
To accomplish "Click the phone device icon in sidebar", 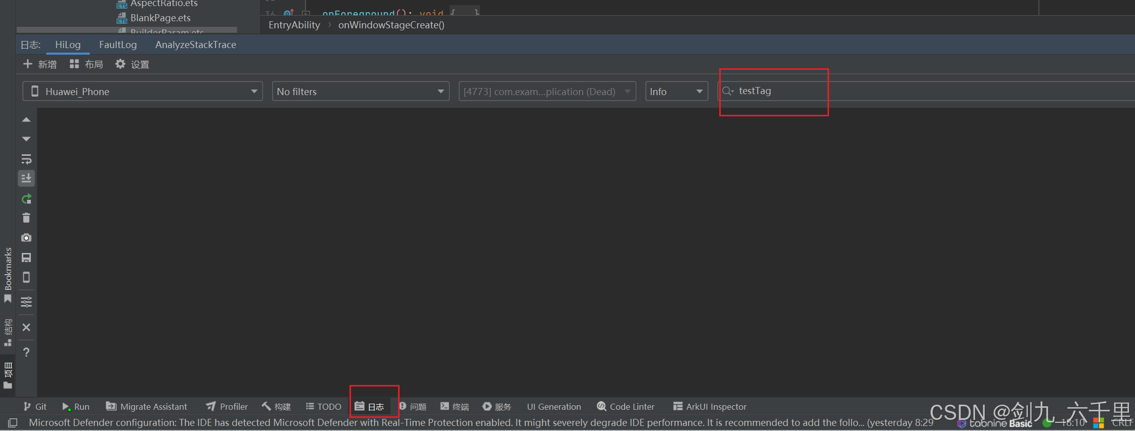I will point(26,277).
